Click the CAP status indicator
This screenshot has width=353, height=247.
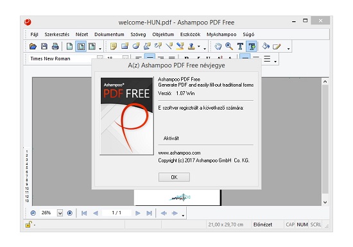click(x=290, y=225)
